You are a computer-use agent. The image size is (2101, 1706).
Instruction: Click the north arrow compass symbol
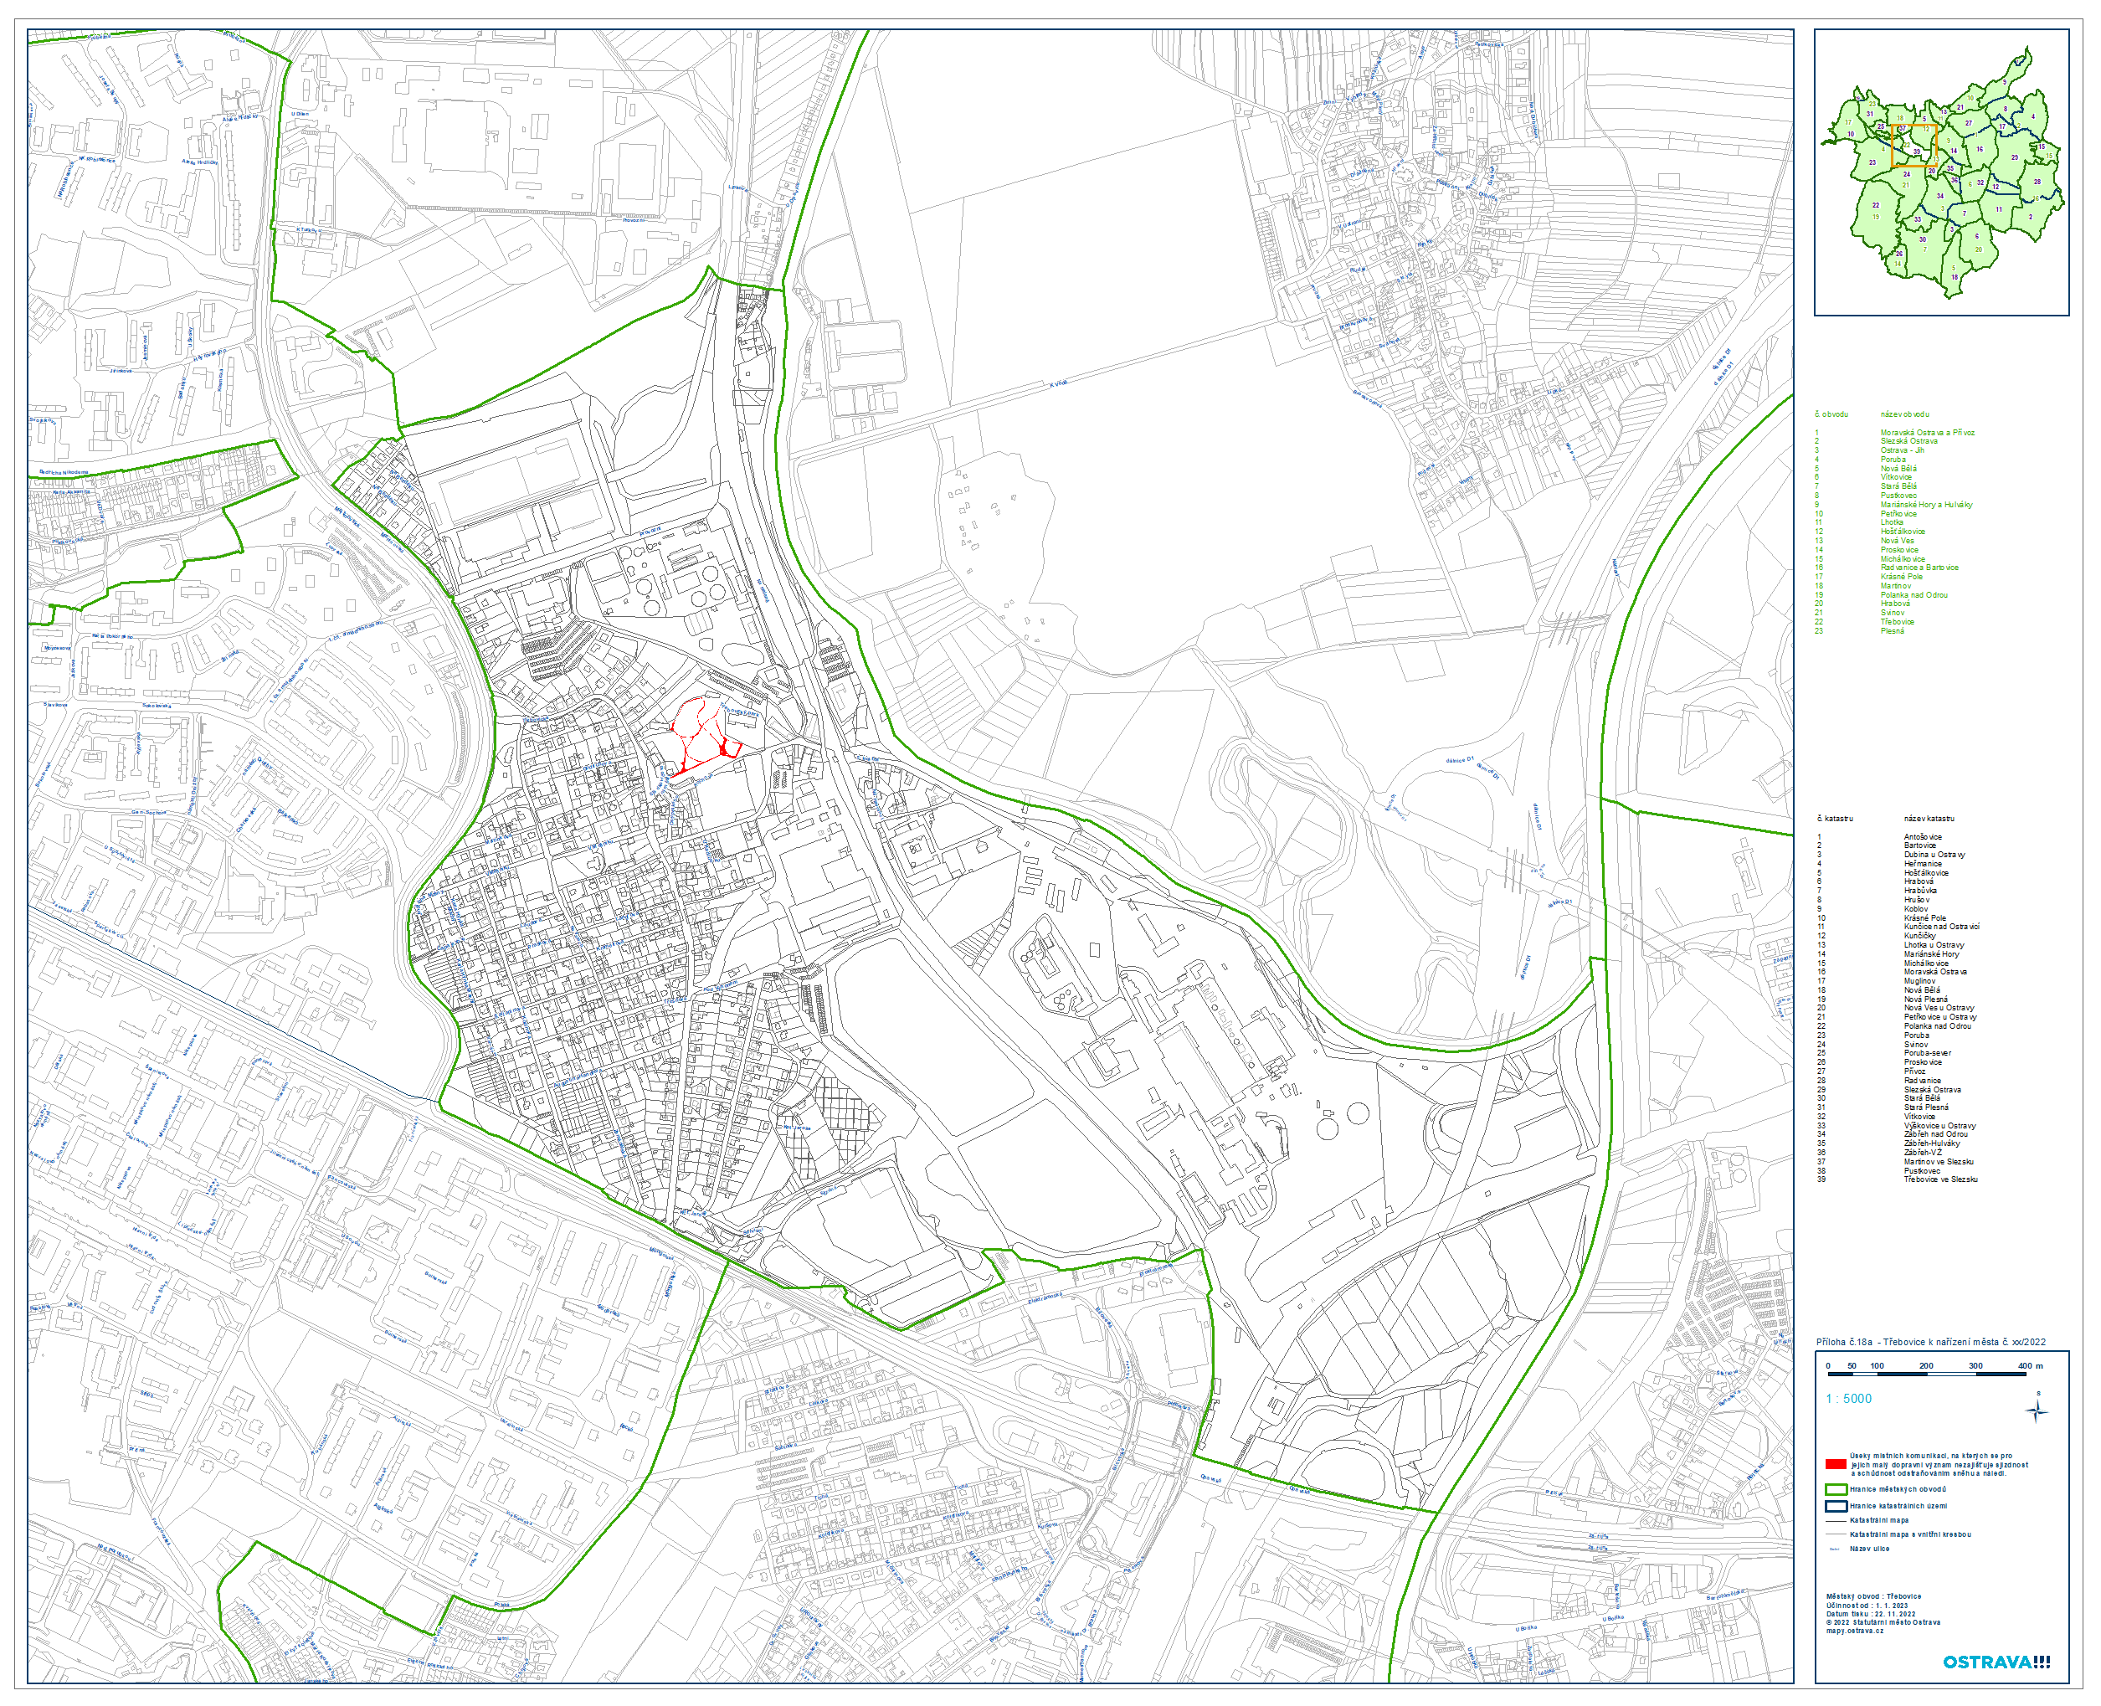tap(2037, 1411)
